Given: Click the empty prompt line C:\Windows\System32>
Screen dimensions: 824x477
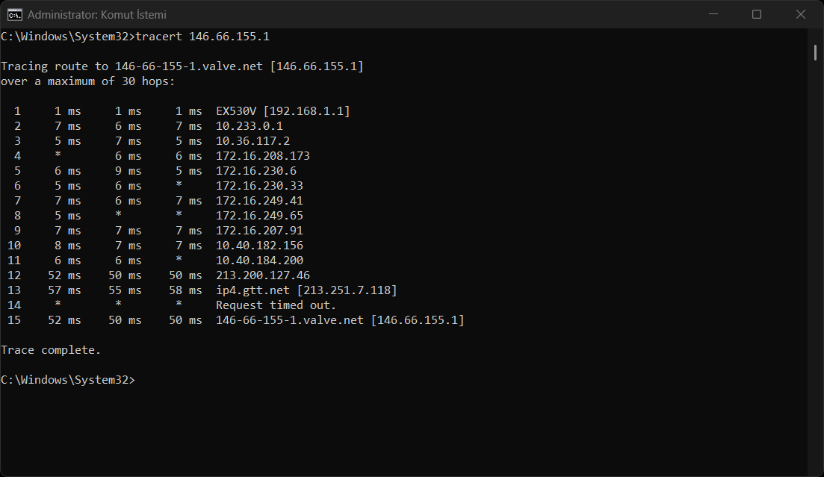Looking at the screenshot, I should pos(68,380).
